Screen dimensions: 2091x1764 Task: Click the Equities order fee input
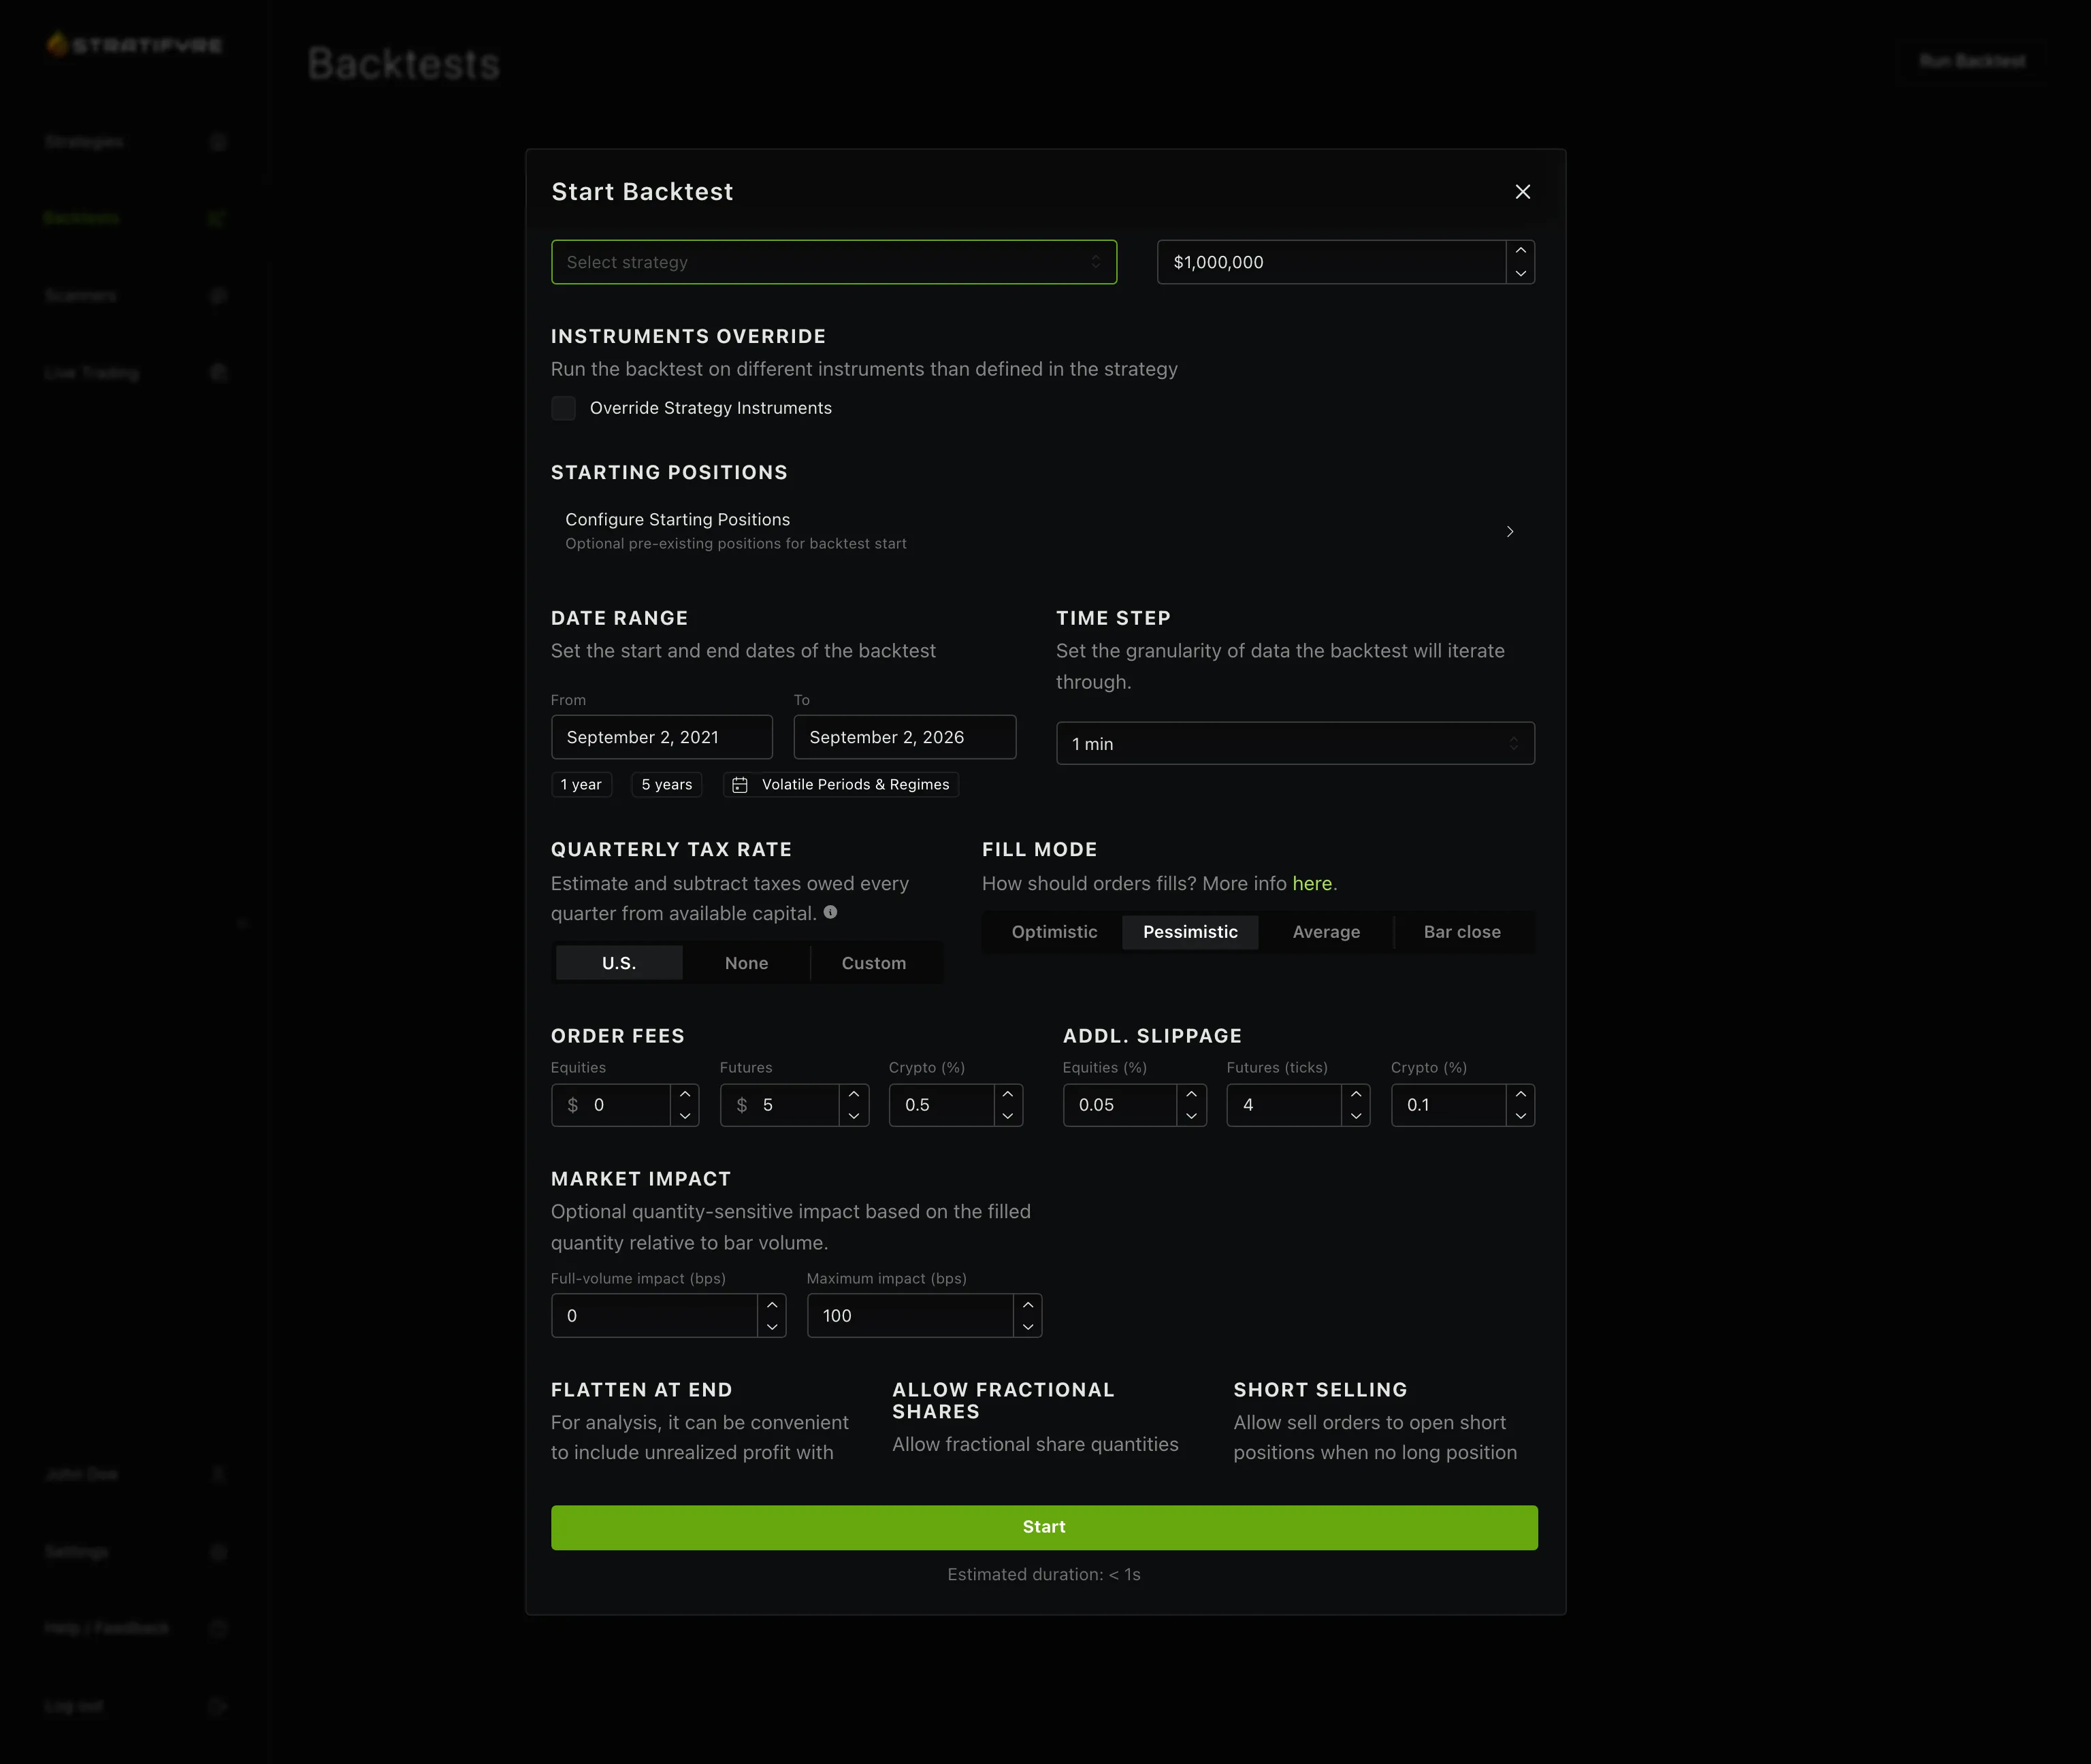pos(610,1105)
